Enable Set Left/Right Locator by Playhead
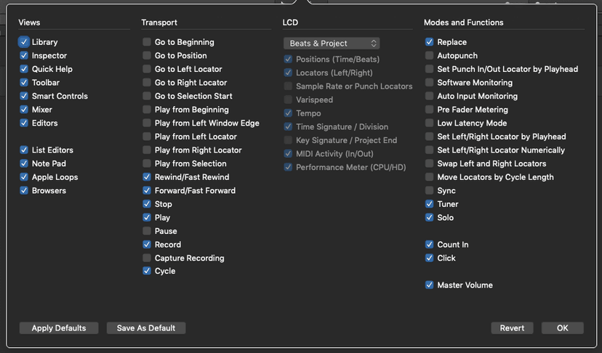Image resolution: width=602 pixels, height=353 pixels. coord(429,137)
